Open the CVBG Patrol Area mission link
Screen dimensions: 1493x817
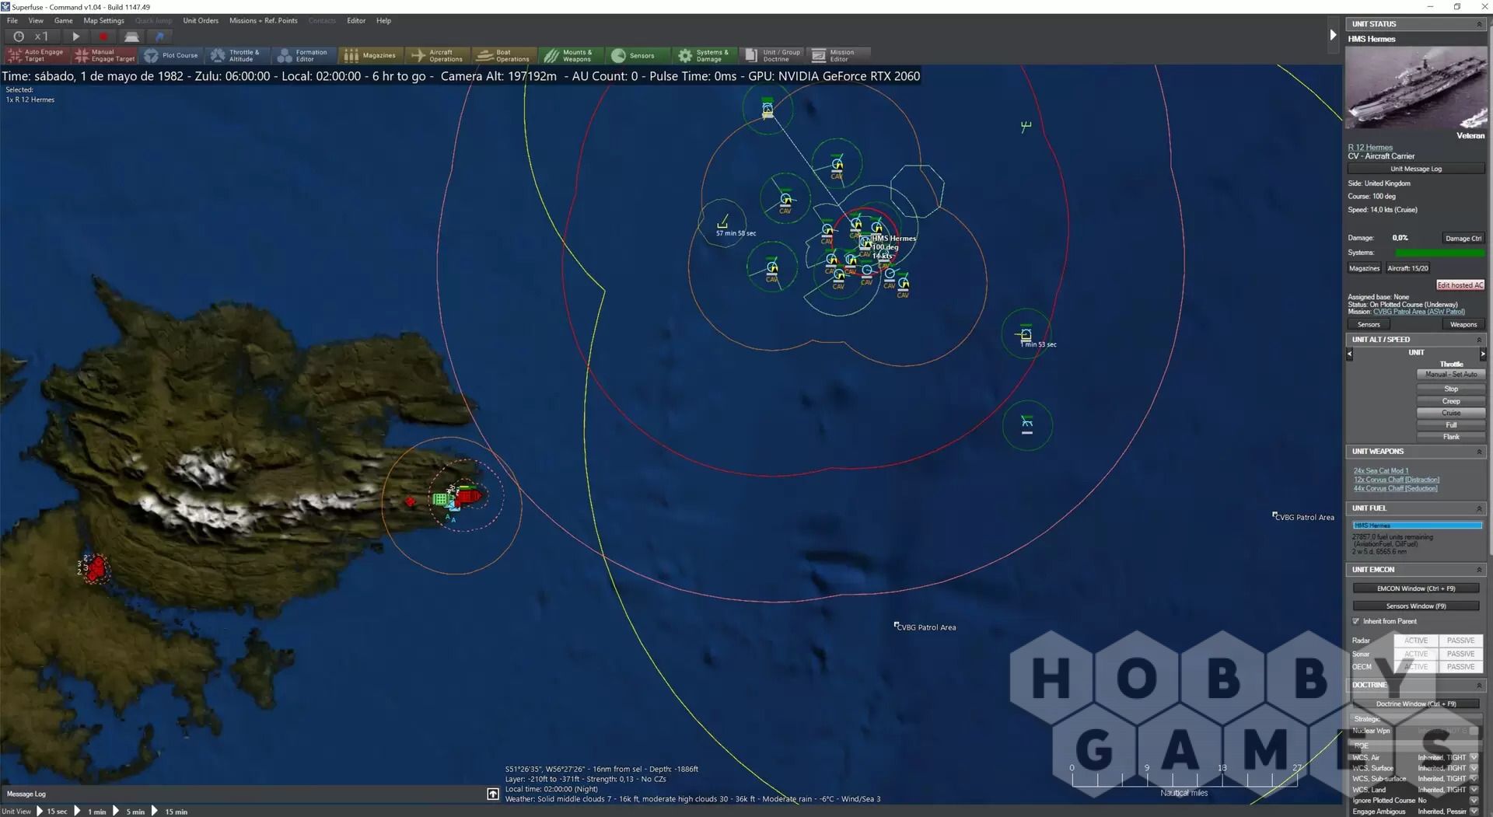(1418, 312)
